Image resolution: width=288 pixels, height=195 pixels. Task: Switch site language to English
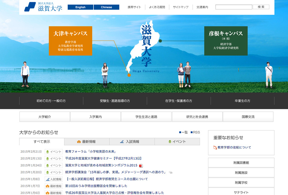click(x=80, y=7)
